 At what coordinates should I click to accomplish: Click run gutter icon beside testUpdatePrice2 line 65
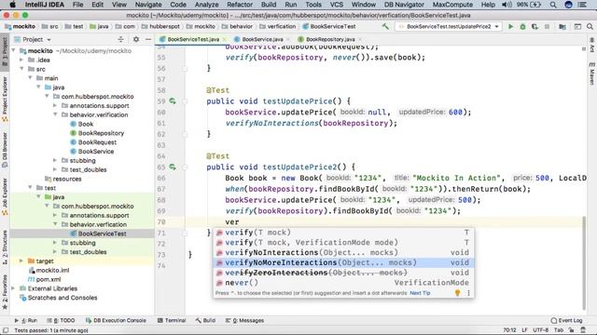(x=173, y=167)
